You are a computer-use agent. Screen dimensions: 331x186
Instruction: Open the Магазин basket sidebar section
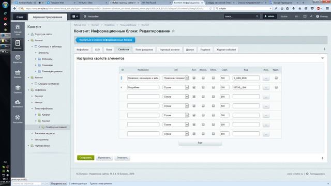(x=18, y=74)
